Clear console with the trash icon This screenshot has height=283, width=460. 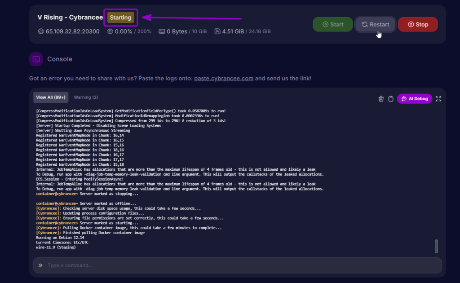tap(381, 99)
